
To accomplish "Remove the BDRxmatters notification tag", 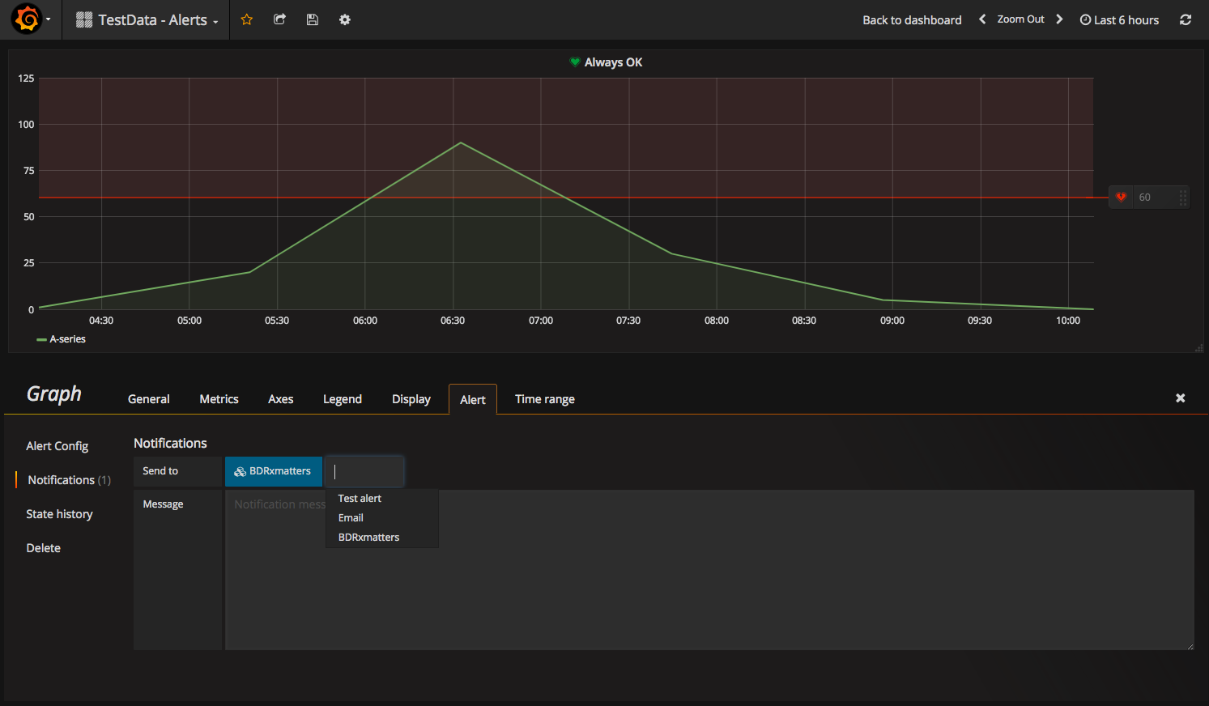I will pyautogui.click(x=274, y=471).
